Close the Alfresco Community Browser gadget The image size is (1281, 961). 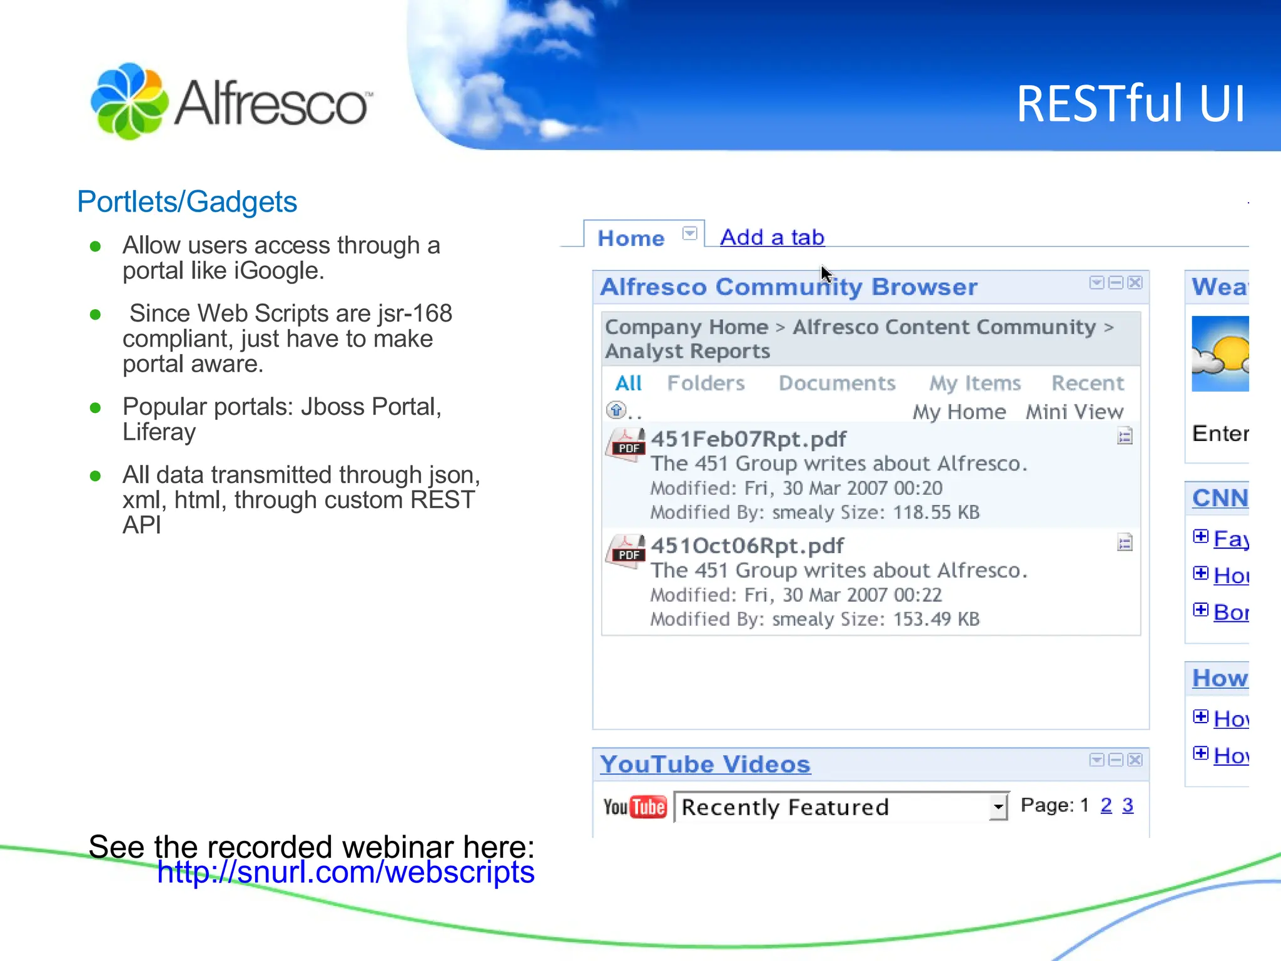point(1135,283)
